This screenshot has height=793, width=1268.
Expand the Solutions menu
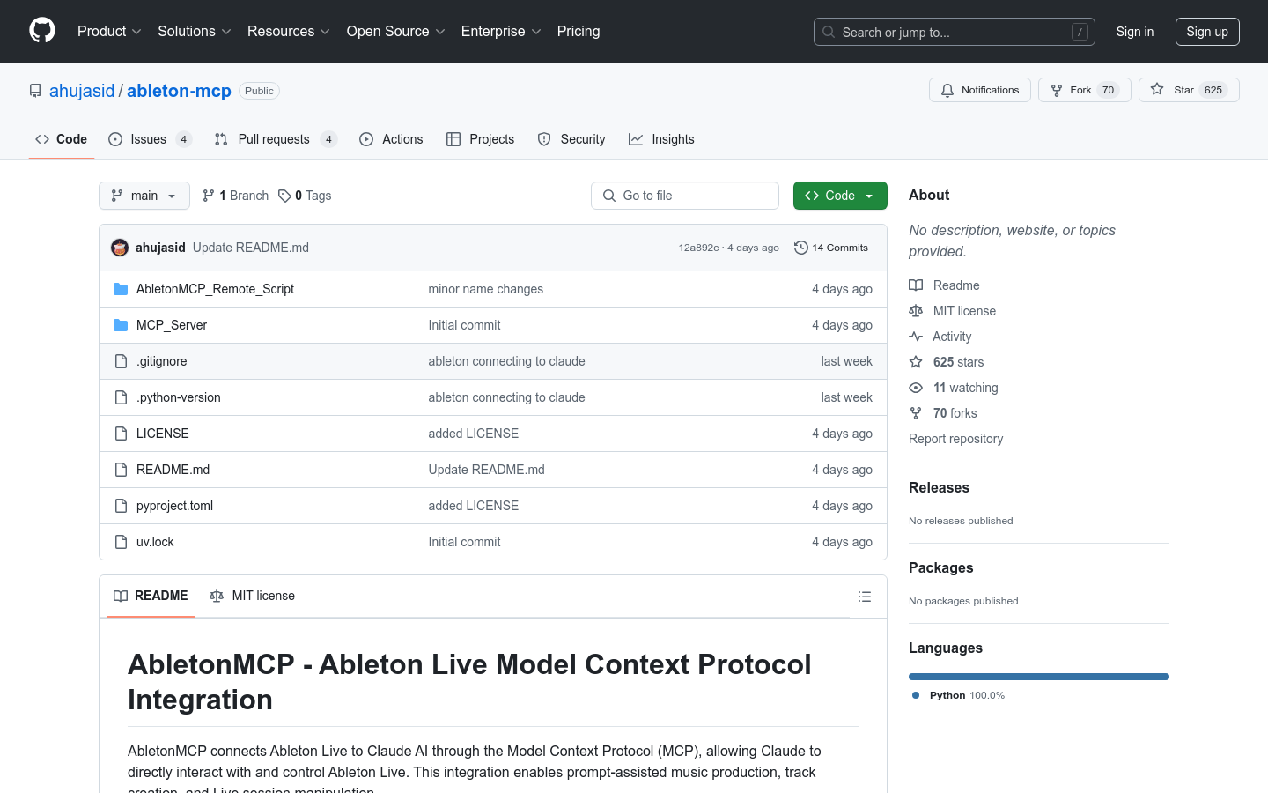195,32
